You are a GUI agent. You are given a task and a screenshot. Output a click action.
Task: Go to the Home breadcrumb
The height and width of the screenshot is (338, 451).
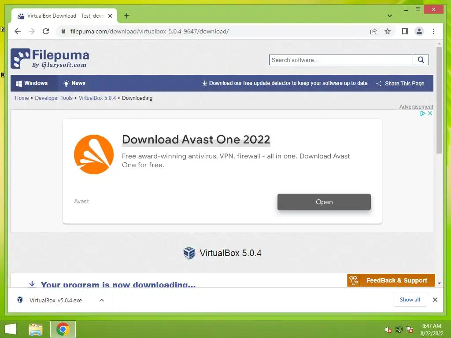[x=22, y=98]
